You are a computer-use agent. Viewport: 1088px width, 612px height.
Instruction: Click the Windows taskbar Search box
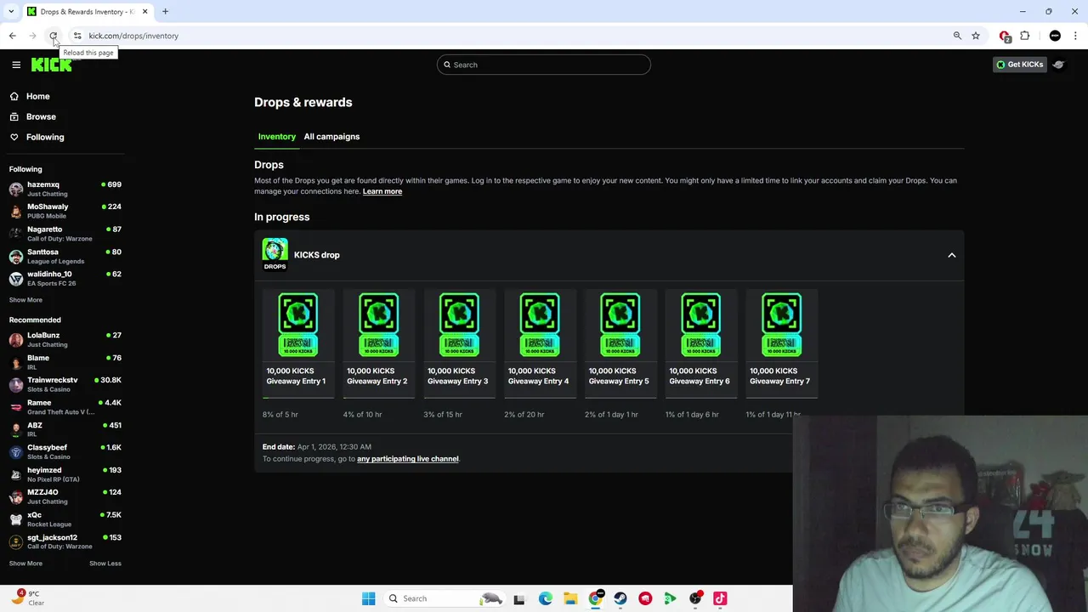coord(445,598)
